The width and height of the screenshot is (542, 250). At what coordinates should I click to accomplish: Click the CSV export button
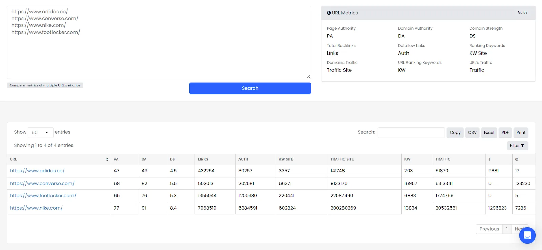472,133
